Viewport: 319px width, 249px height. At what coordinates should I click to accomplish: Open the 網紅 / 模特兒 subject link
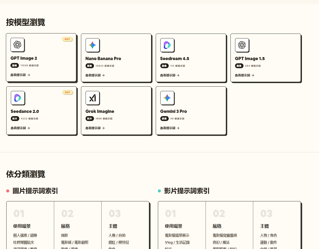coord(119,243)
